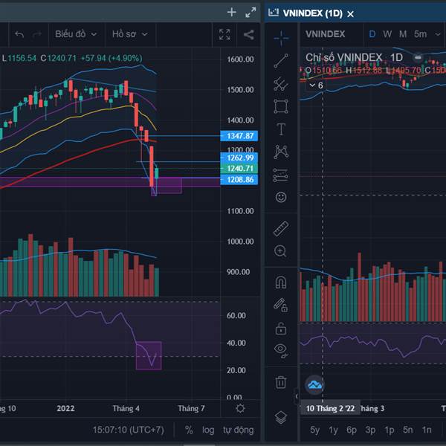Screen dimensions: 446x446
Task: Hide all drawings with eye icon
Action: tap(281, 350)
